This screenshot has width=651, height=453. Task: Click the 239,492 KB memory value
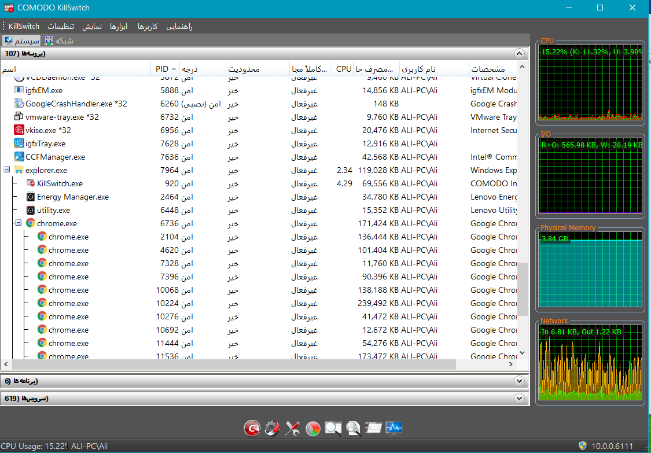378,303
